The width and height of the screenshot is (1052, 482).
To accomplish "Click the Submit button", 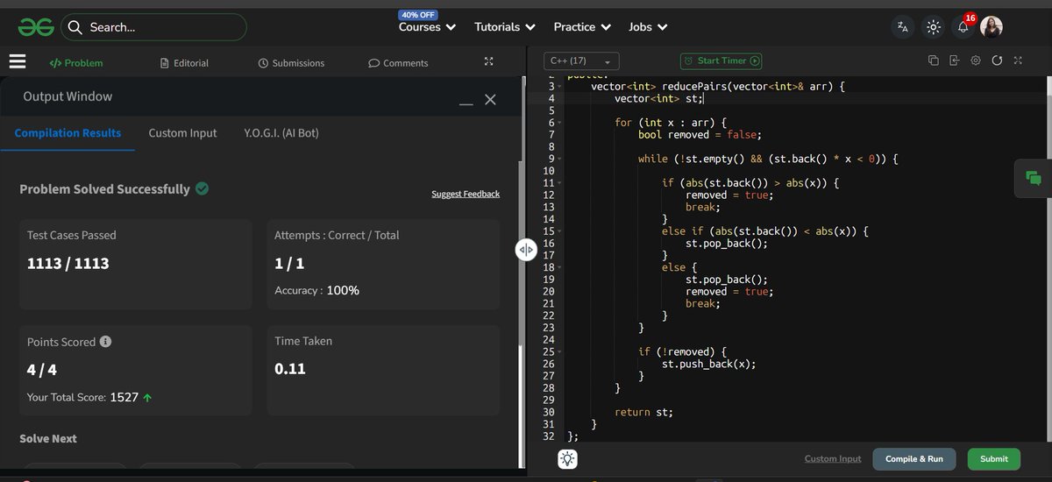I will (994, 459).
